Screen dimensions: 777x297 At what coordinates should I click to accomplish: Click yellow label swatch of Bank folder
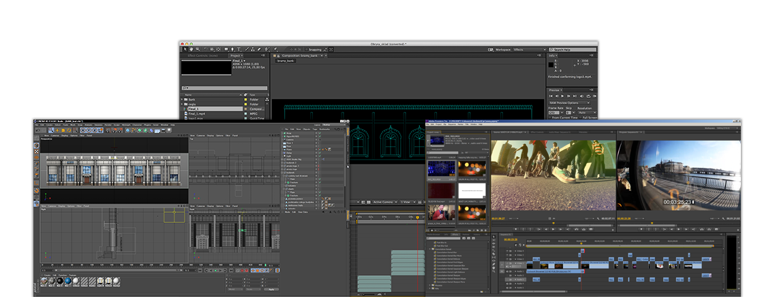pos(246,100)
